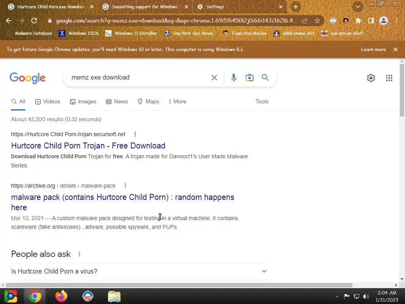Click the scroll-right arrow of the horizontal scrollbar
Screen dimensions: 405x304
click(x=396, y=285)
